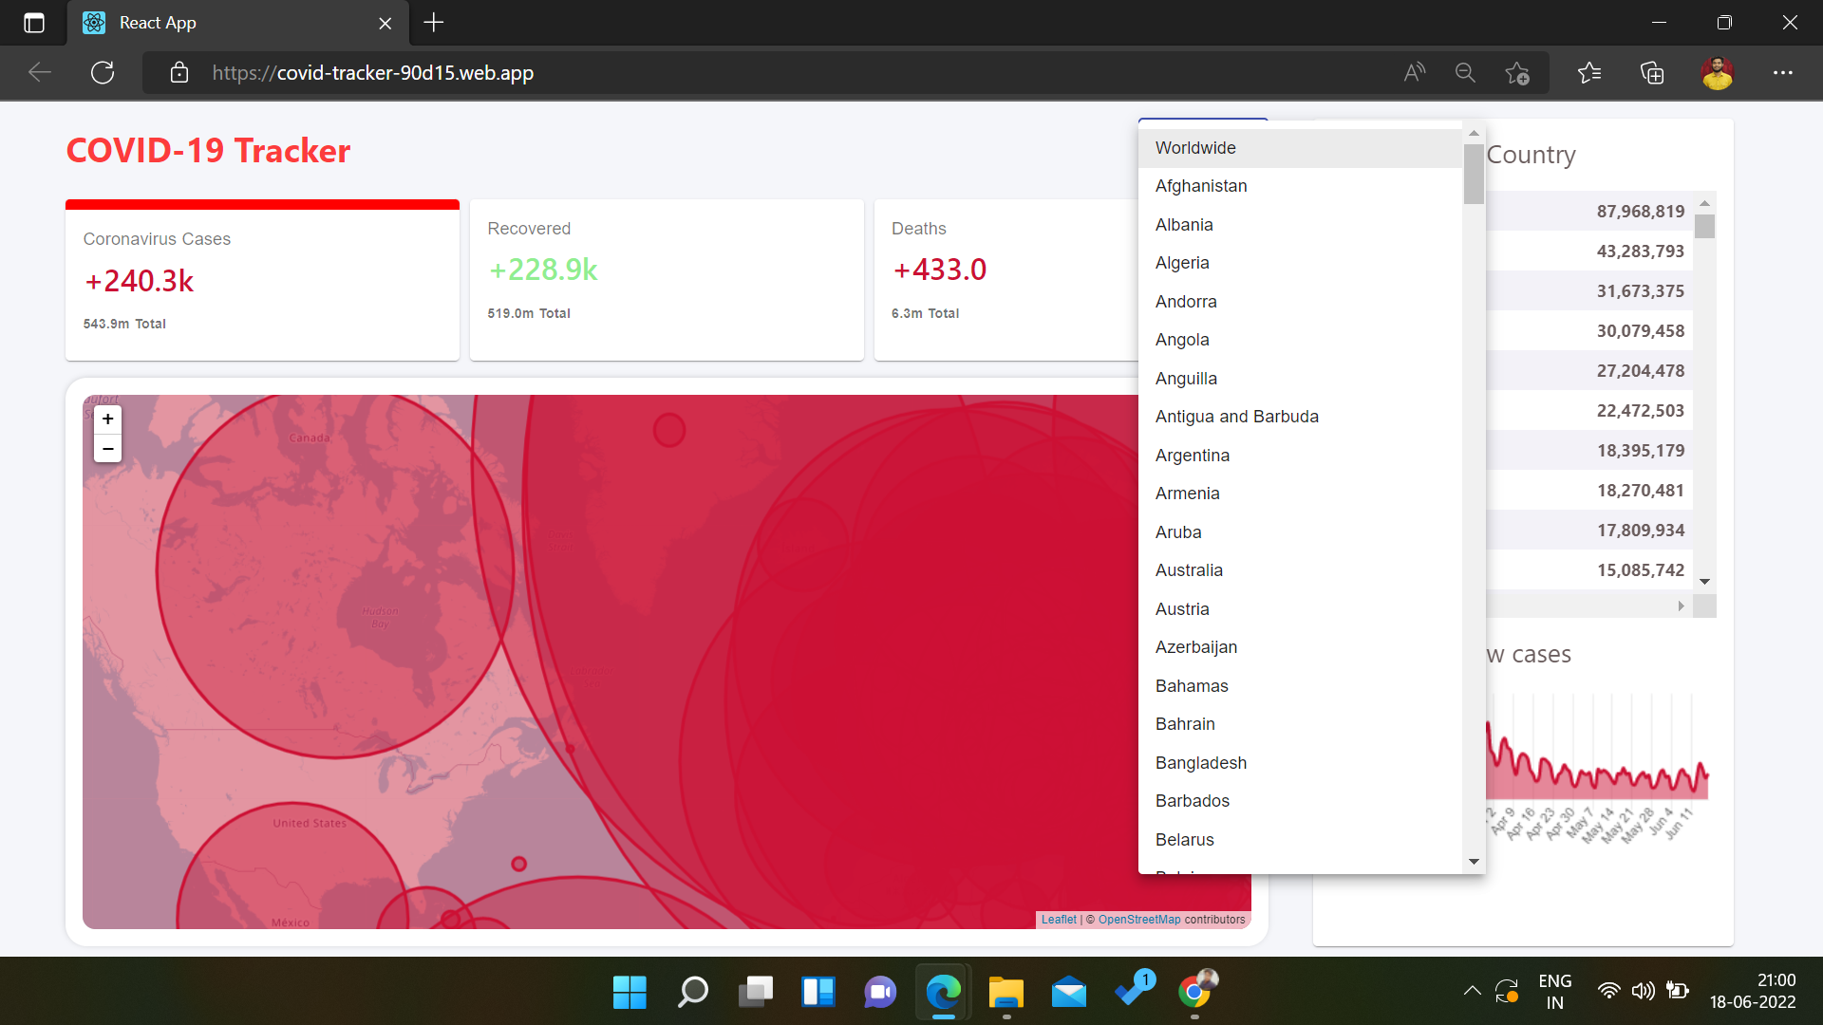Pick Bahamas from the list
Viewport: 1823px width, 1025px height.
coord(1301,686)
